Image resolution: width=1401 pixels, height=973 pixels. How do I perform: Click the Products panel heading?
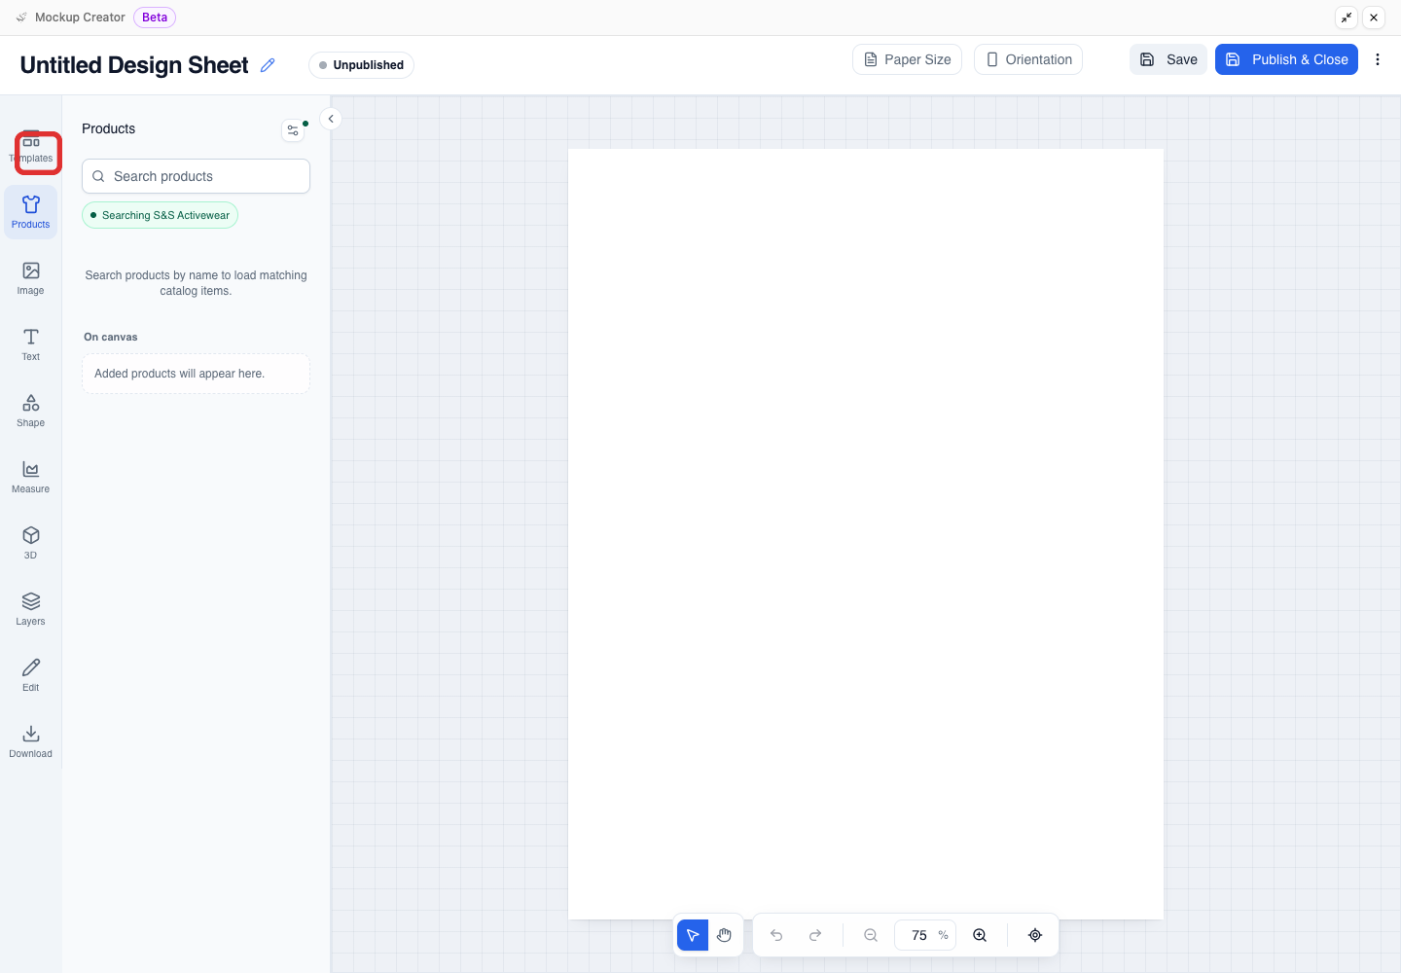[109, 128]
